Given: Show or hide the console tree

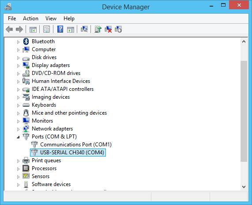Looking at the screenshot, I should click(x=33, y=30).
